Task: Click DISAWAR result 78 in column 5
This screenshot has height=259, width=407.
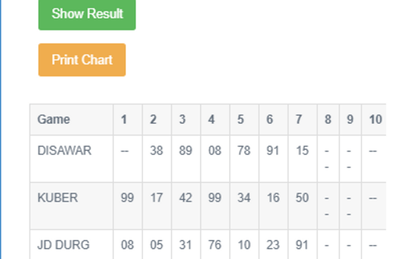Action: pyautogui.click(x=244, y=151)
